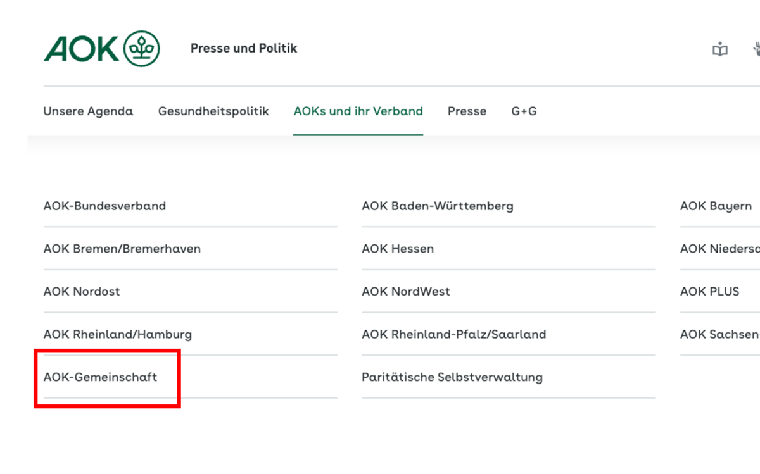Click the AOK logo
This screenshot has height=474, width=760.
pos(101,49)
